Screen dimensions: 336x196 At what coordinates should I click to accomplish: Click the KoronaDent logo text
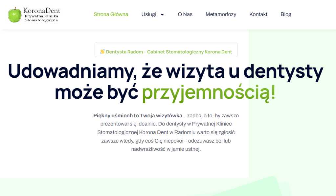(x=42, y=10)
